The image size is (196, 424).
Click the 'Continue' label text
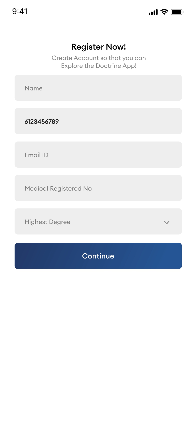pyautogui.click(x=98, y=256)
